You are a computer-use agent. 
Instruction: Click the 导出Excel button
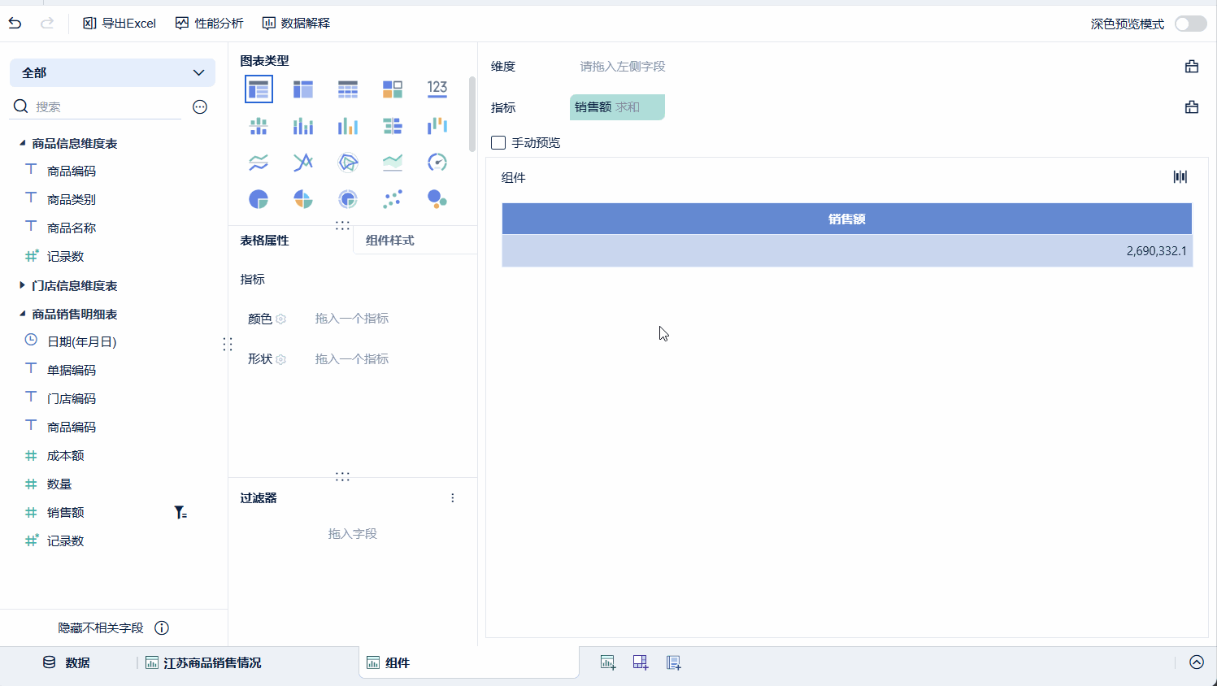pyautogui.click(x=120, y=24)
